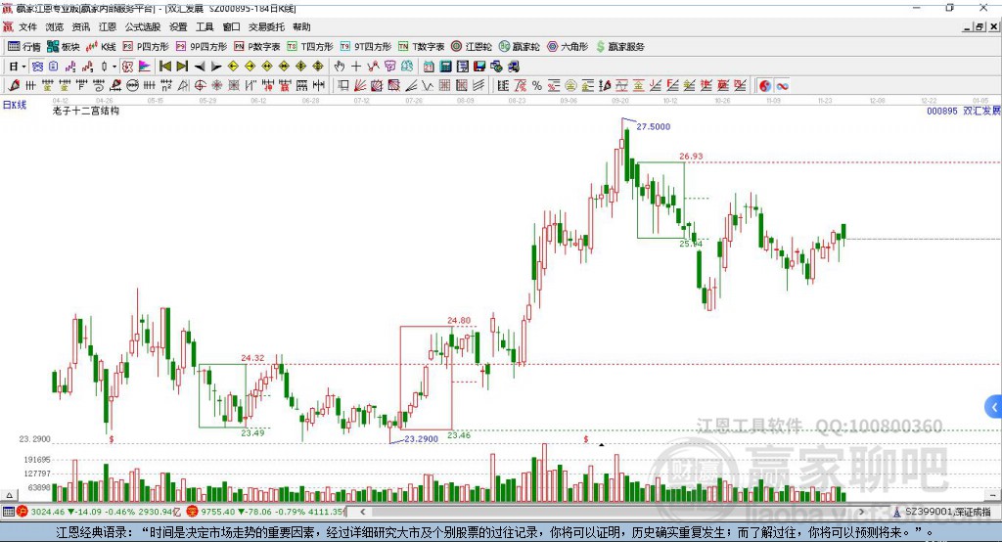Click the 行情 toolbar button
The width and height of the screenshot is (1002, 542).
[x=24, y=47]
